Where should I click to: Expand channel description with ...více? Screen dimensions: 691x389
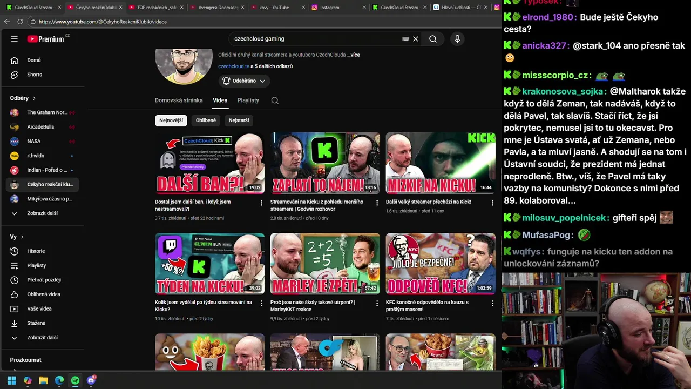[354, 55]
